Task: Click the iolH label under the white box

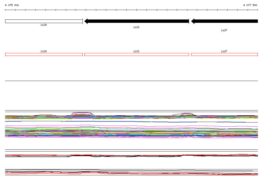Action: [x=44, y=25]
